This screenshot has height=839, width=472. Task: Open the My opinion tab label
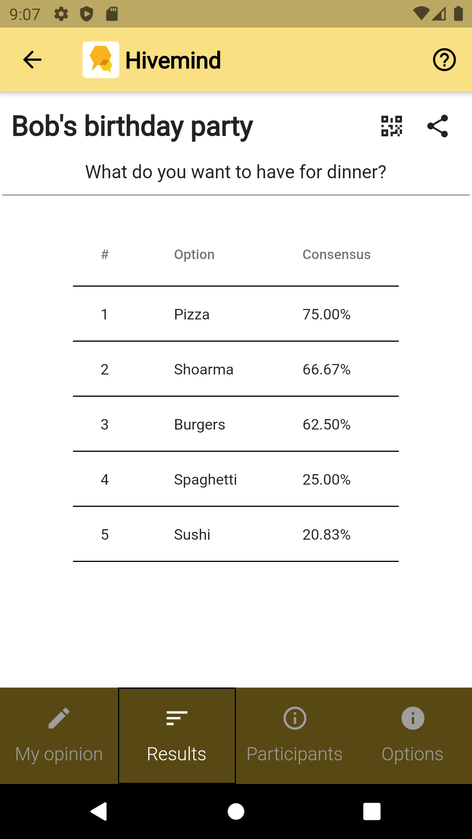pos(59,754)
